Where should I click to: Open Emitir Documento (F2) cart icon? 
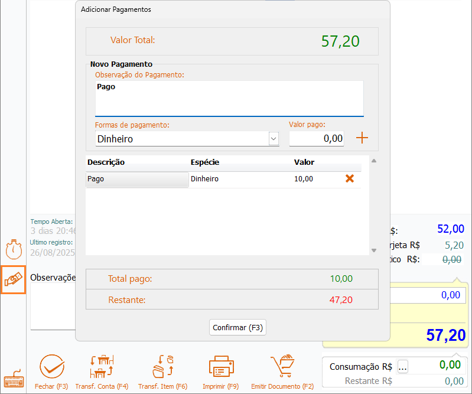[x=282, y=367]
